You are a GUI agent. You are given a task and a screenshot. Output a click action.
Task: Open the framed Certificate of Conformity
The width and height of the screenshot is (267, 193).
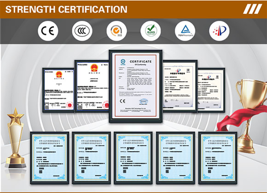pos(136,86)
